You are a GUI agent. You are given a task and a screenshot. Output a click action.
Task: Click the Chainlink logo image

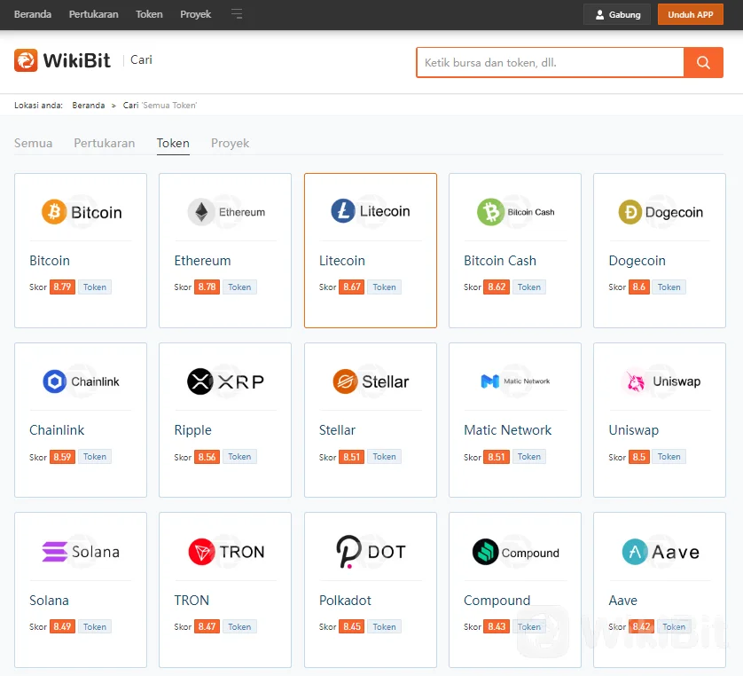81,381
